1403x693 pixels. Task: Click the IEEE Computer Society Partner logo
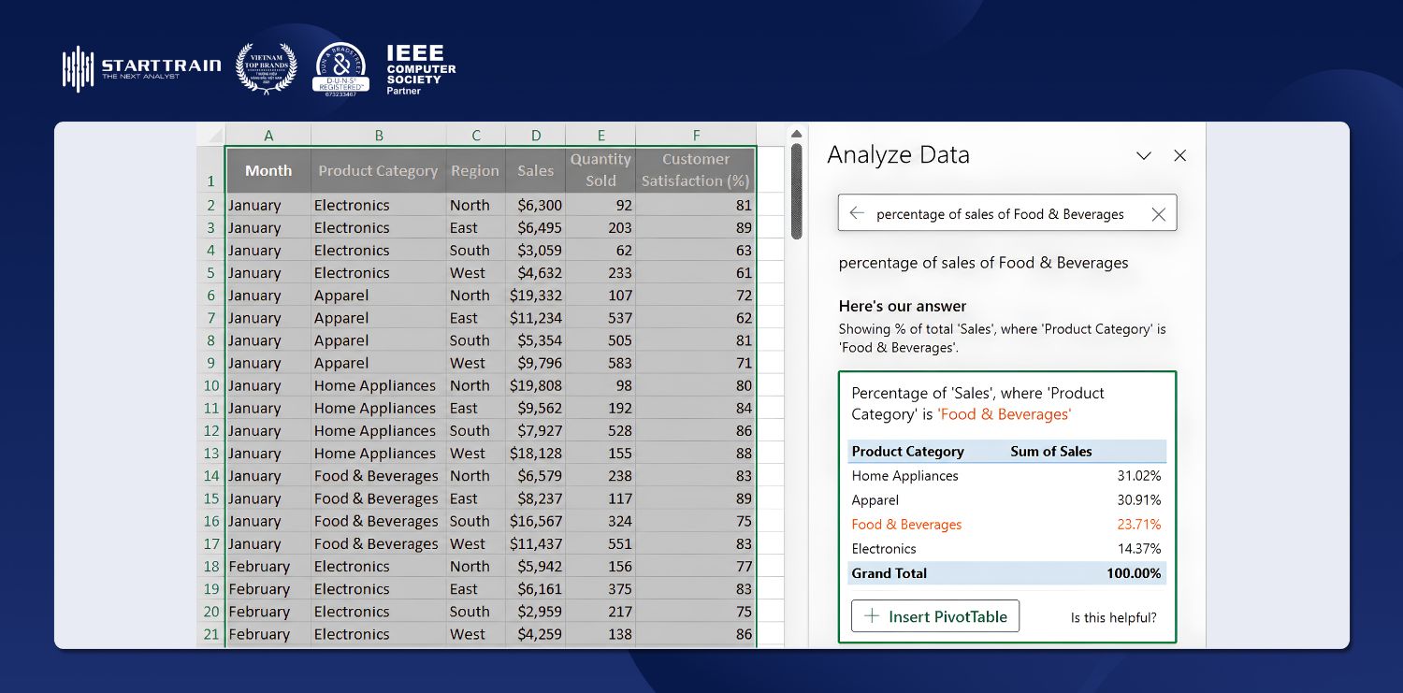tap(421, 70)
